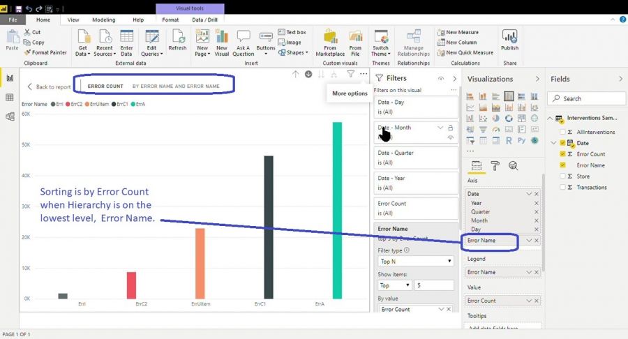Click New Measure

point(458,32)
